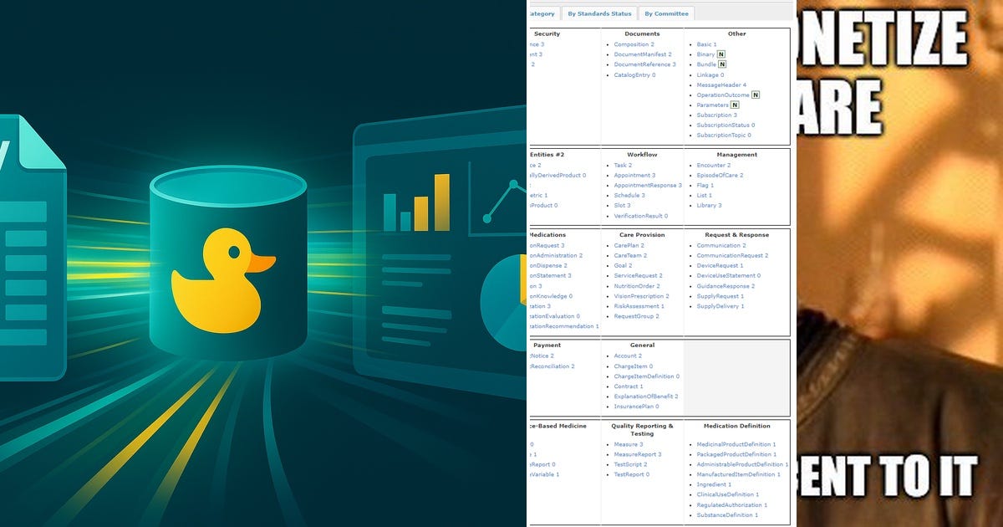
Task: Open the InsurancePlan resource link
Action: point(634,407)
